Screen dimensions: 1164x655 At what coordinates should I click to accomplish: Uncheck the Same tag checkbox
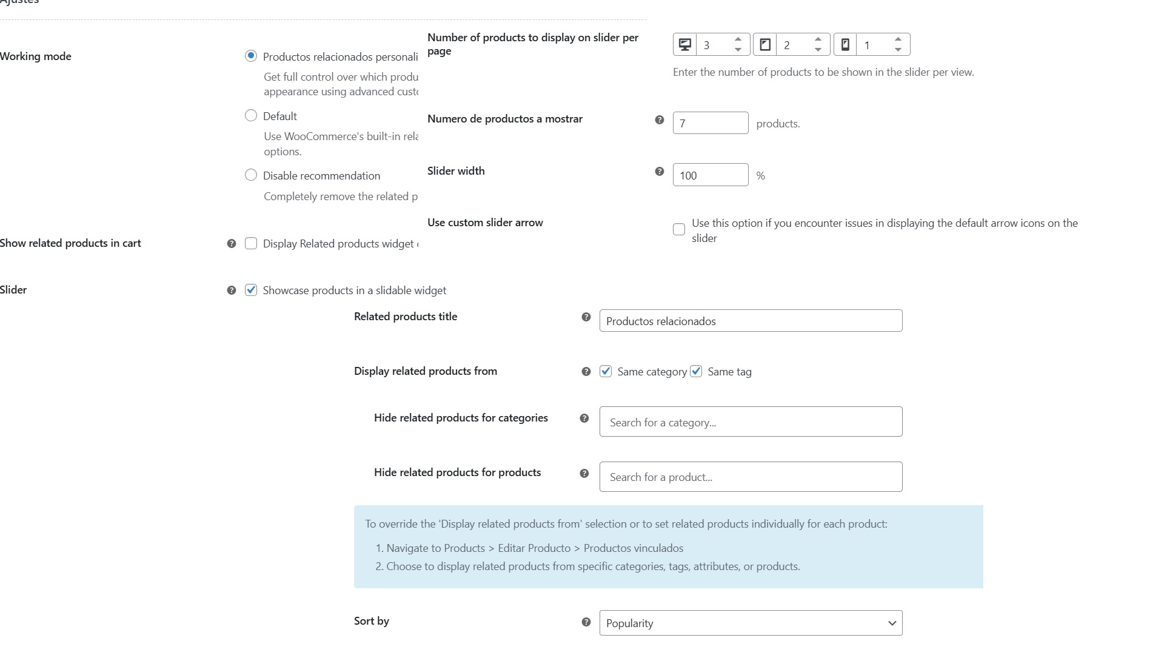[x=696, y=371]
